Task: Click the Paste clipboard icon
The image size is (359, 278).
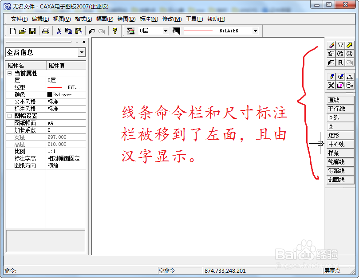Action: [79, 31]
